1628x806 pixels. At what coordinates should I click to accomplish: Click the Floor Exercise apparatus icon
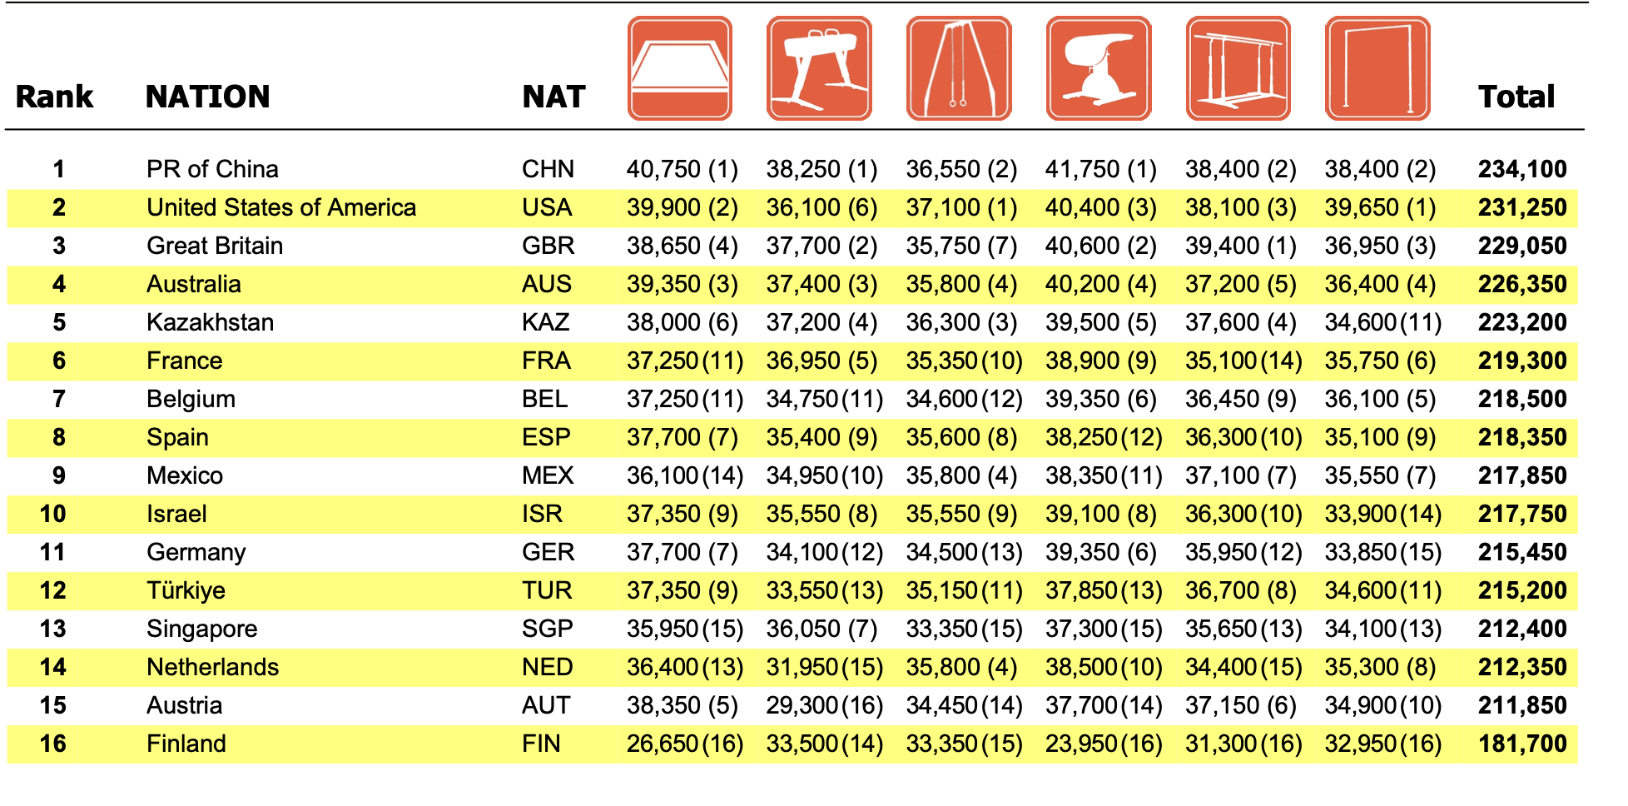coord(680,69)
